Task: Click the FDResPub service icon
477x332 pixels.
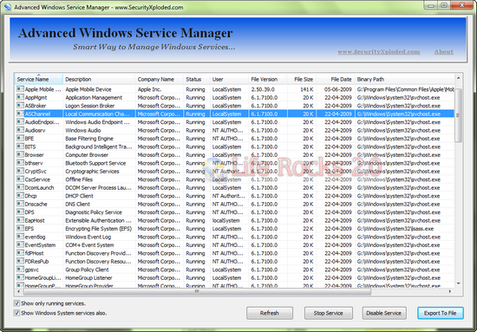Action: point(20,262)
